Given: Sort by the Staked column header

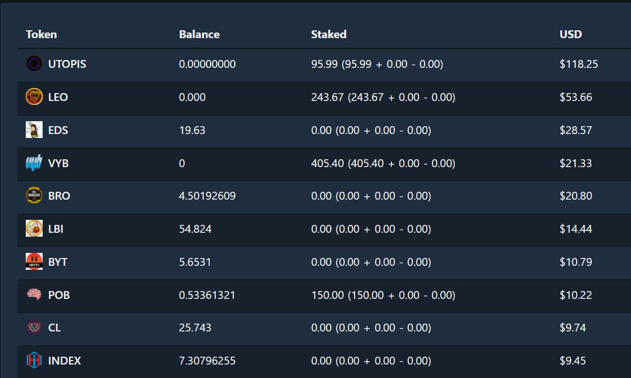Looking at the screenshot, I should (x=329, y=34).
